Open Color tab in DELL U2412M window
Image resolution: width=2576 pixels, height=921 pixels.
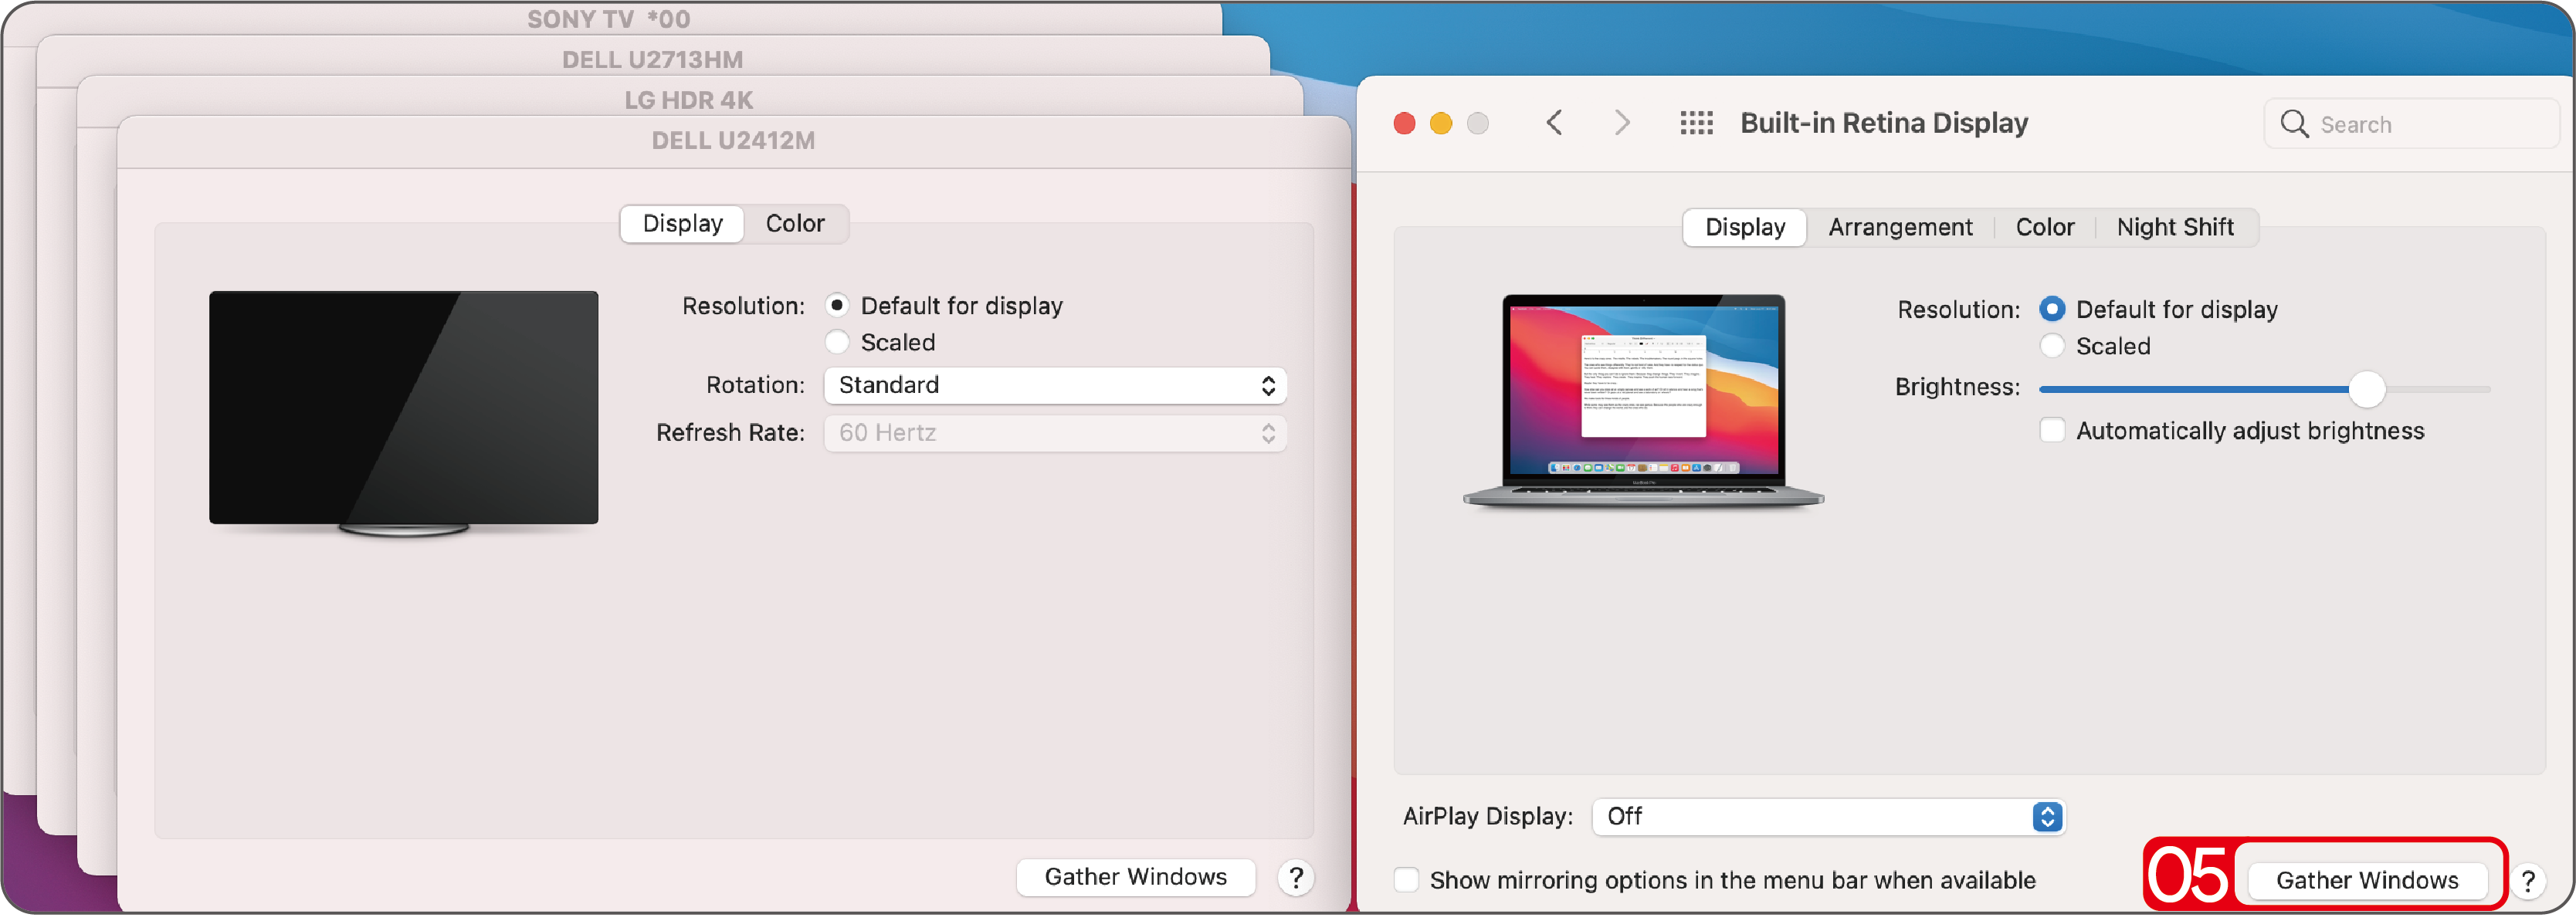click(794, 223)
